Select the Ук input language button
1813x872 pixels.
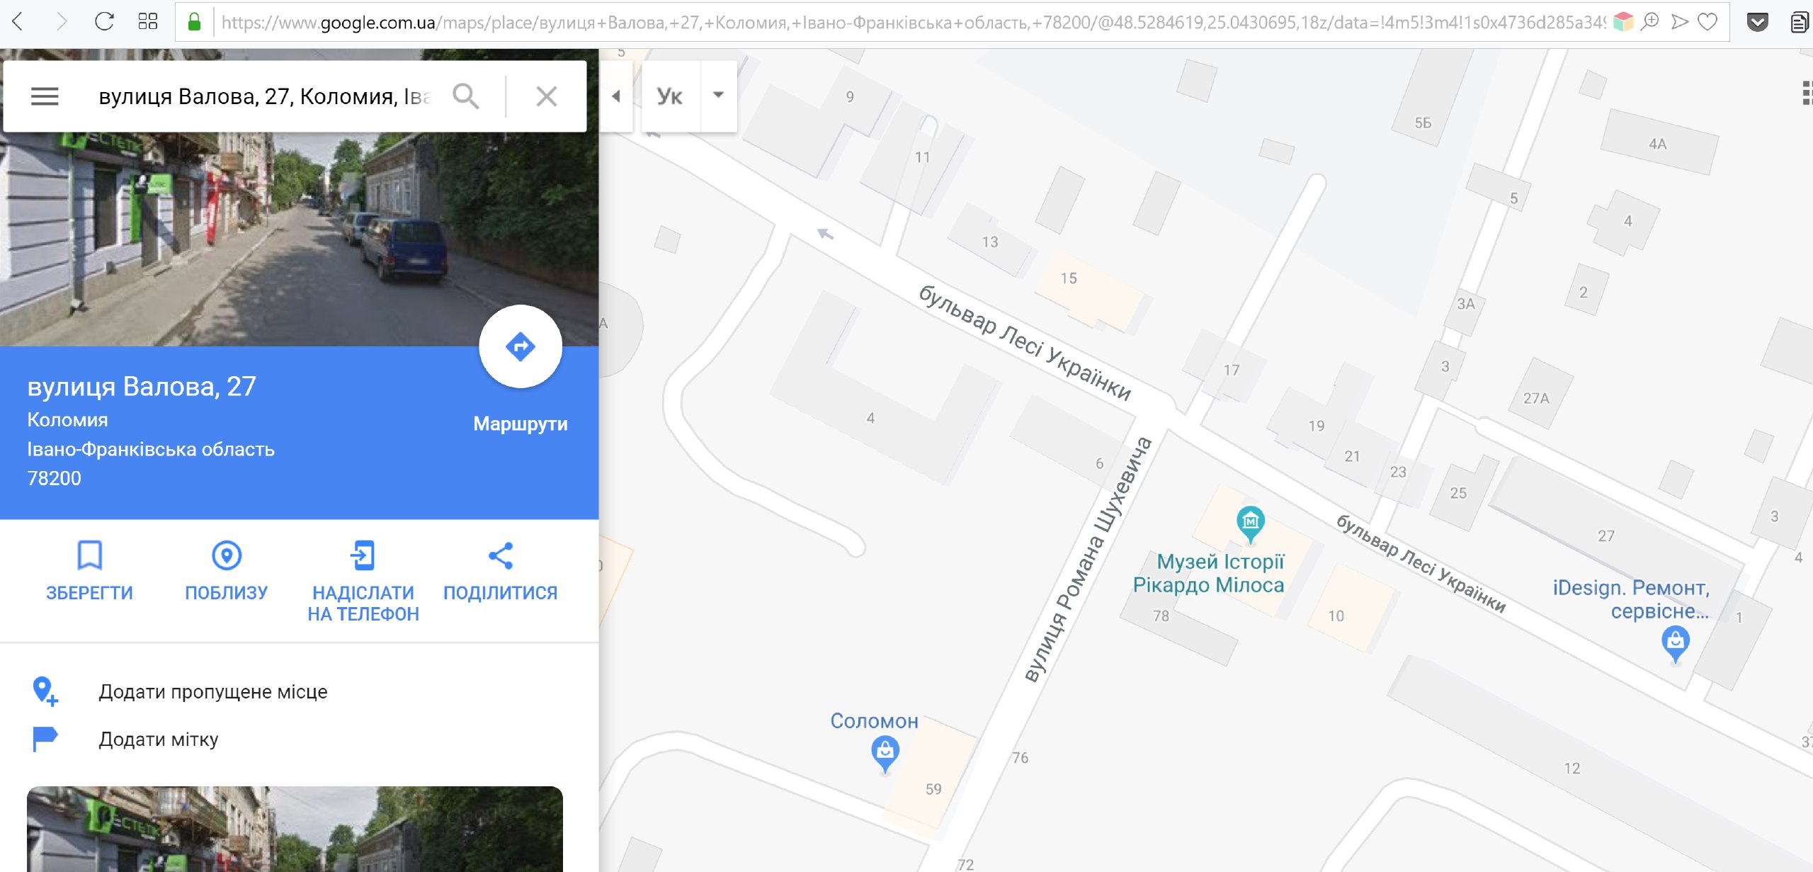[670, 96]
